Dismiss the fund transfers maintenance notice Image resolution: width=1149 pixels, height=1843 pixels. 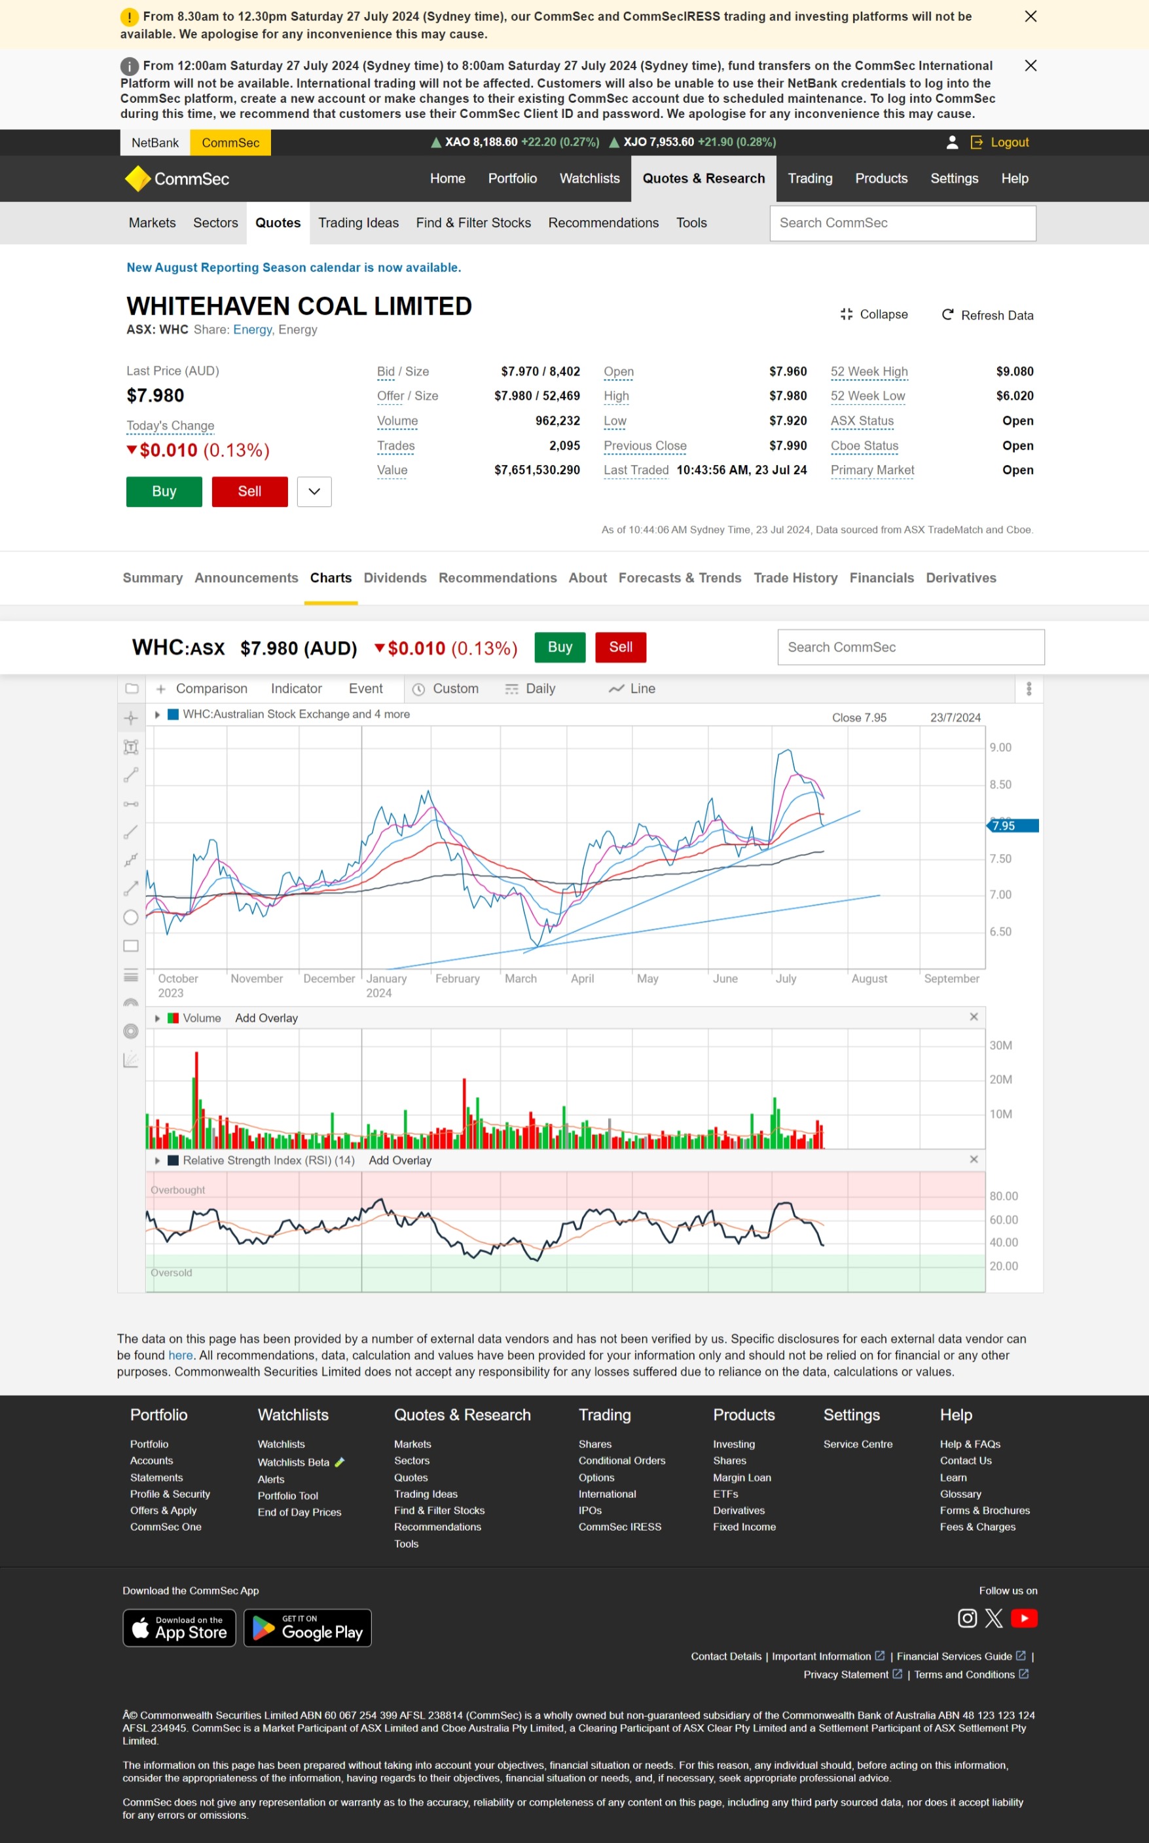coord(1030,65)
